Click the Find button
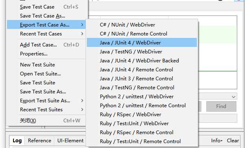This screenshot has width=245, height=148. tap(221, 106)
